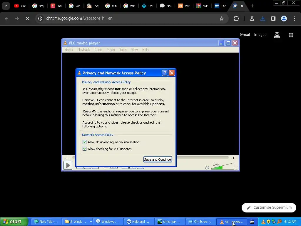Bookmark this page with the star icon
301x226 pixels.
point(222,19)
